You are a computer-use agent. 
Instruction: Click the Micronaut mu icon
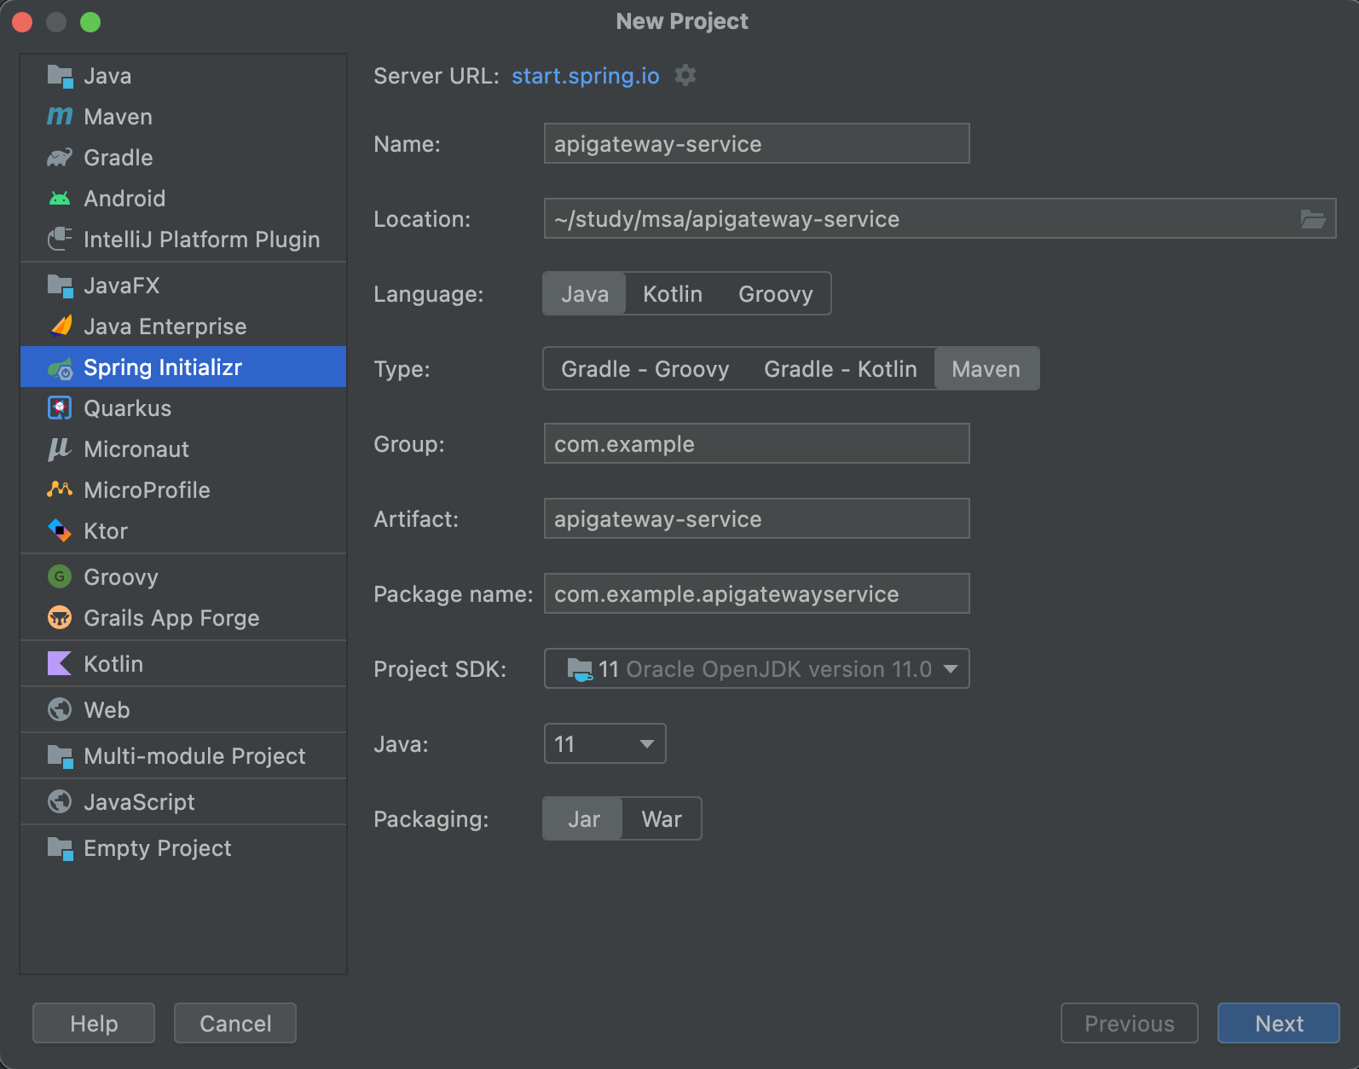click(60, 449)
